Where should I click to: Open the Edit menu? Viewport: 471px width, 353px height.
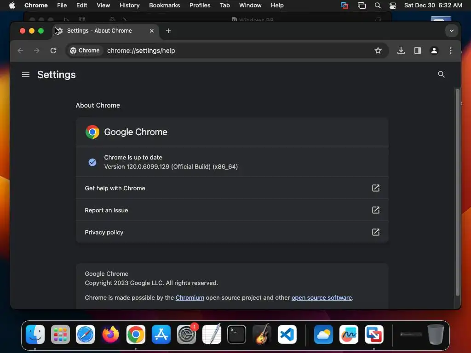point(81,6)
